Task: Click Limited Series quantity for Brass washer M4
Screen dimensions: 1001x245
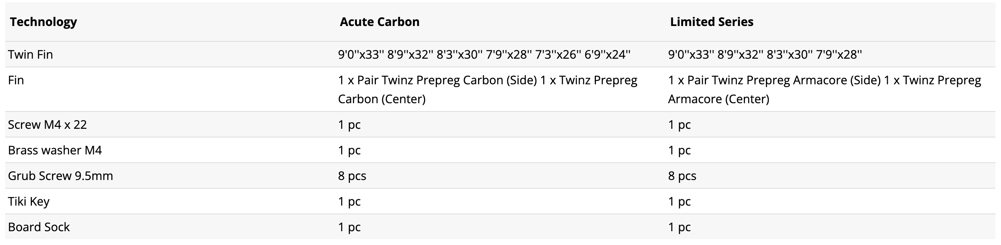Action: 679,150
